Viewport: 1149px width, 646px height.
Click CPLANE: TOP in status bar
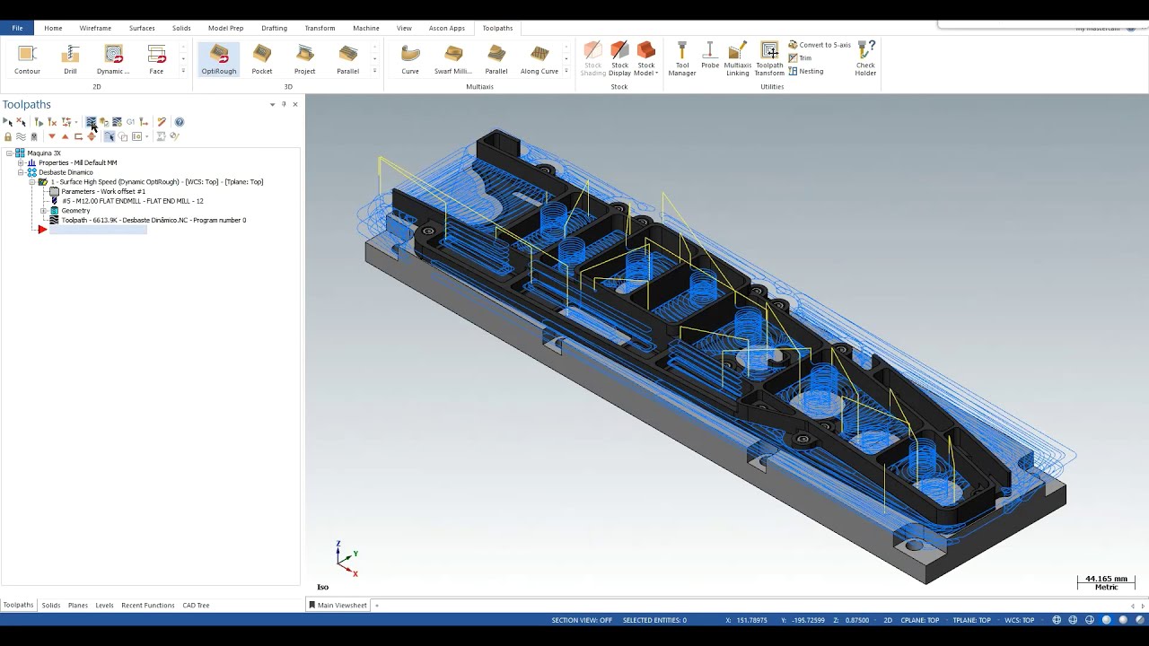919,620
